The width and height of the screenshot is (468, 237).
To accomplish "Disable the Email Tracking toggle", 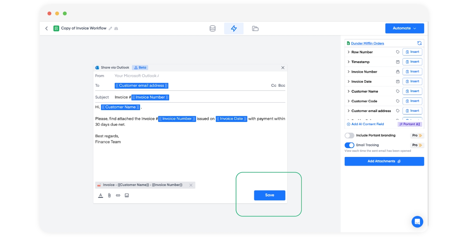I will coord(349,145).
